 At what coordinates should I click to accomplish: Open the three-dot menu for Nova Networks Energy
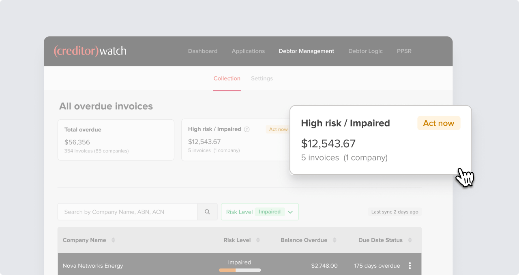[410, 266]
